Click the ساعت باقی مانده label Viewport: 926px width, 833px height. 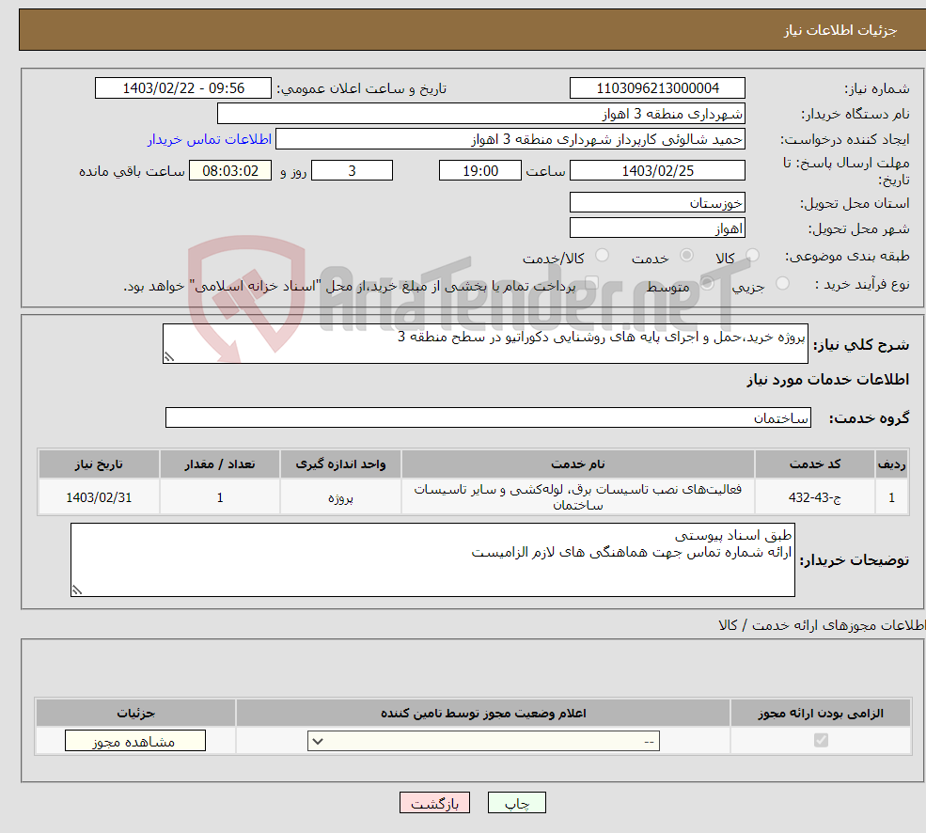(132, 171)
